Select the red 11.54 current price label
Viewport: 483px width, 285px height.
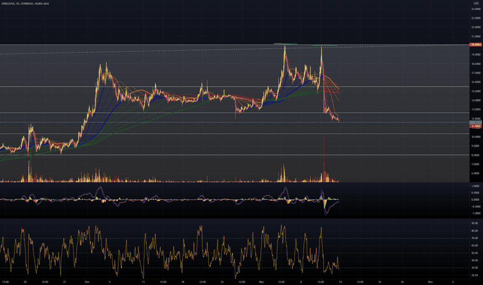point(476,126)
